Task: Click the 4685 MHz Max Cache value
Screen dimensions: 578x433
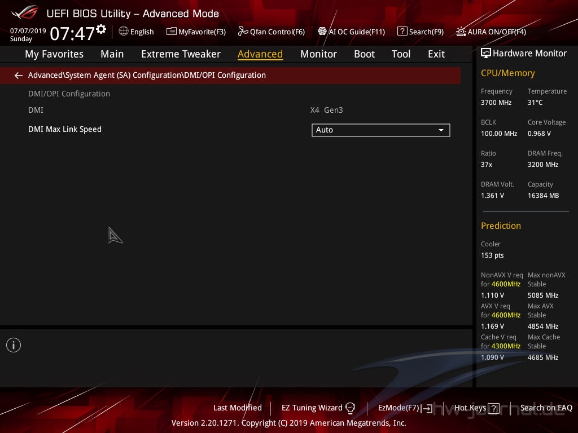Action: pos(542,357)
